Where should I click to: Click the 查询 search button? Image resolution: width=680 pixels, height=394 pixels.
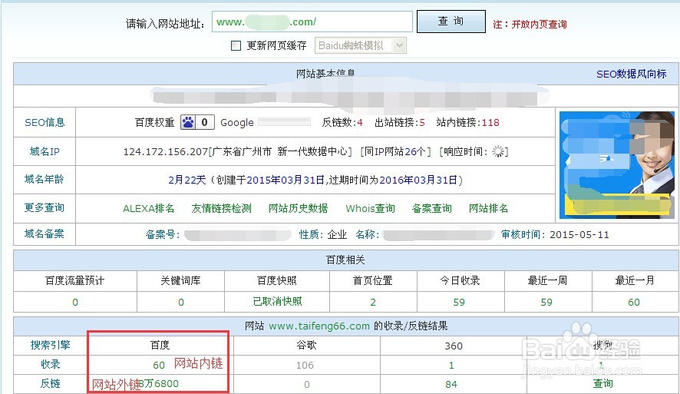coord(451,22)
